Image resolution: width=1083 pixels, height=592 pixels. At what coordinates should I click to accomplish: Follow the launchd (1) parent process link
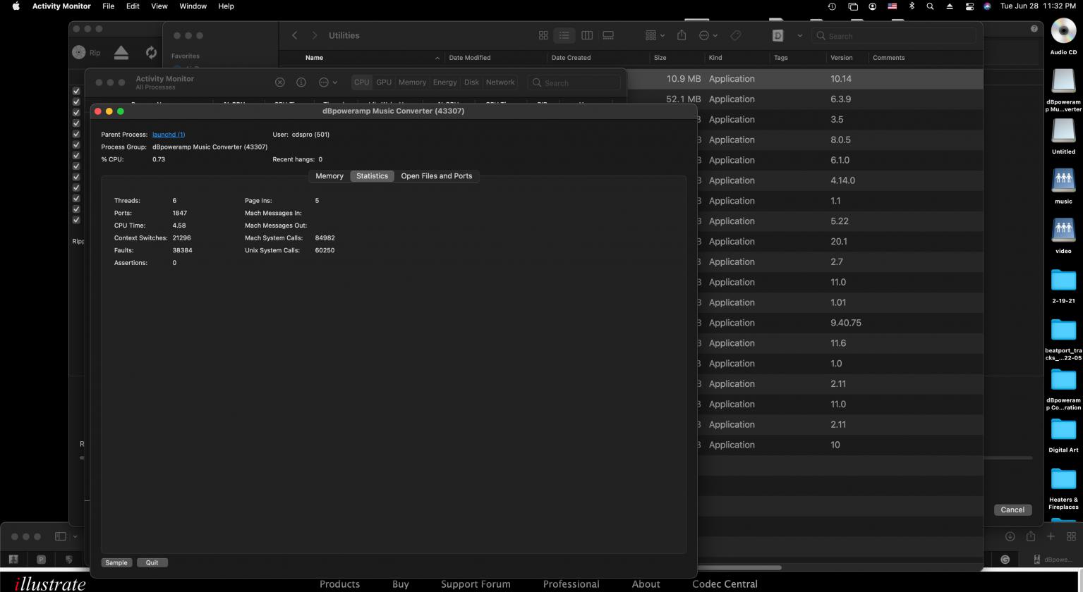tap(169, 135)
